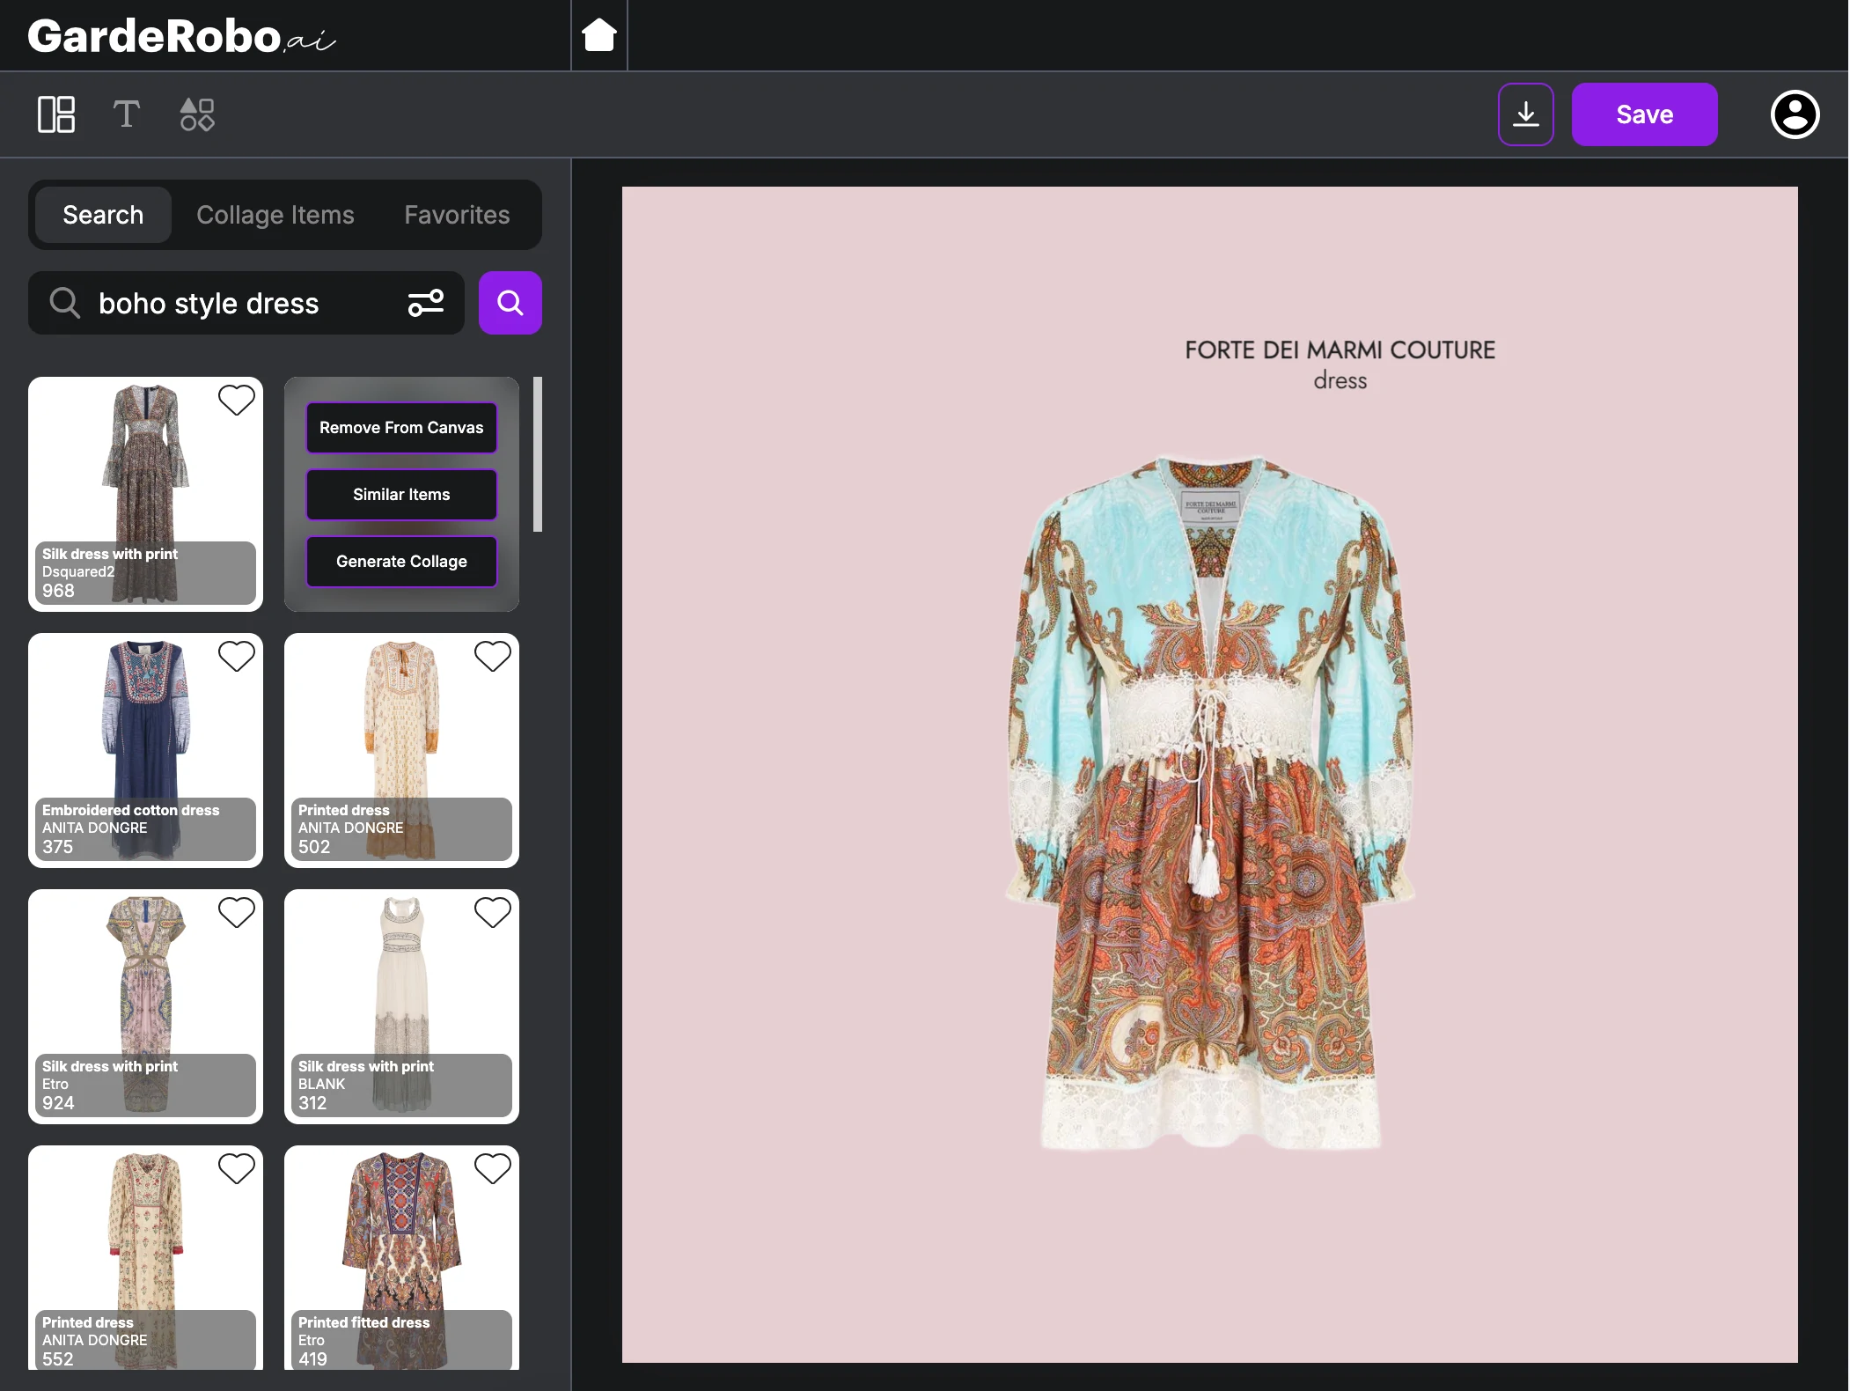
Task: Favorite the Embroidered cotton dress
Action: pyautogui.click(x=237, y=657)
